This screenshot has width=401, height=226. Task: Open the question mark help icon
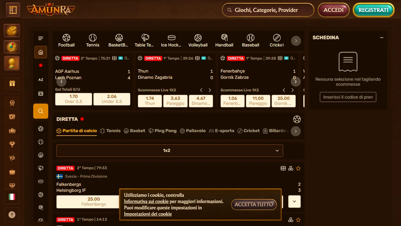click(12, 215)
